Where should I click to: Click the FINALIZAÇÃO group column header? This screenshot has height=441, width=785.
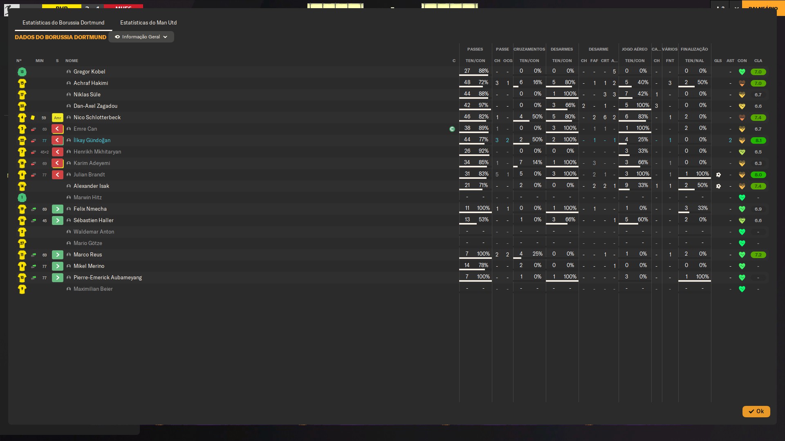[x=694, y=49]
